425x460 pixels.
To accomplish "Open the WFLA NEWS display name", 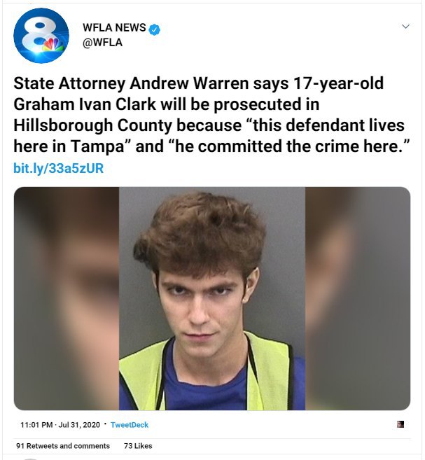I will (x=114, y=27).
